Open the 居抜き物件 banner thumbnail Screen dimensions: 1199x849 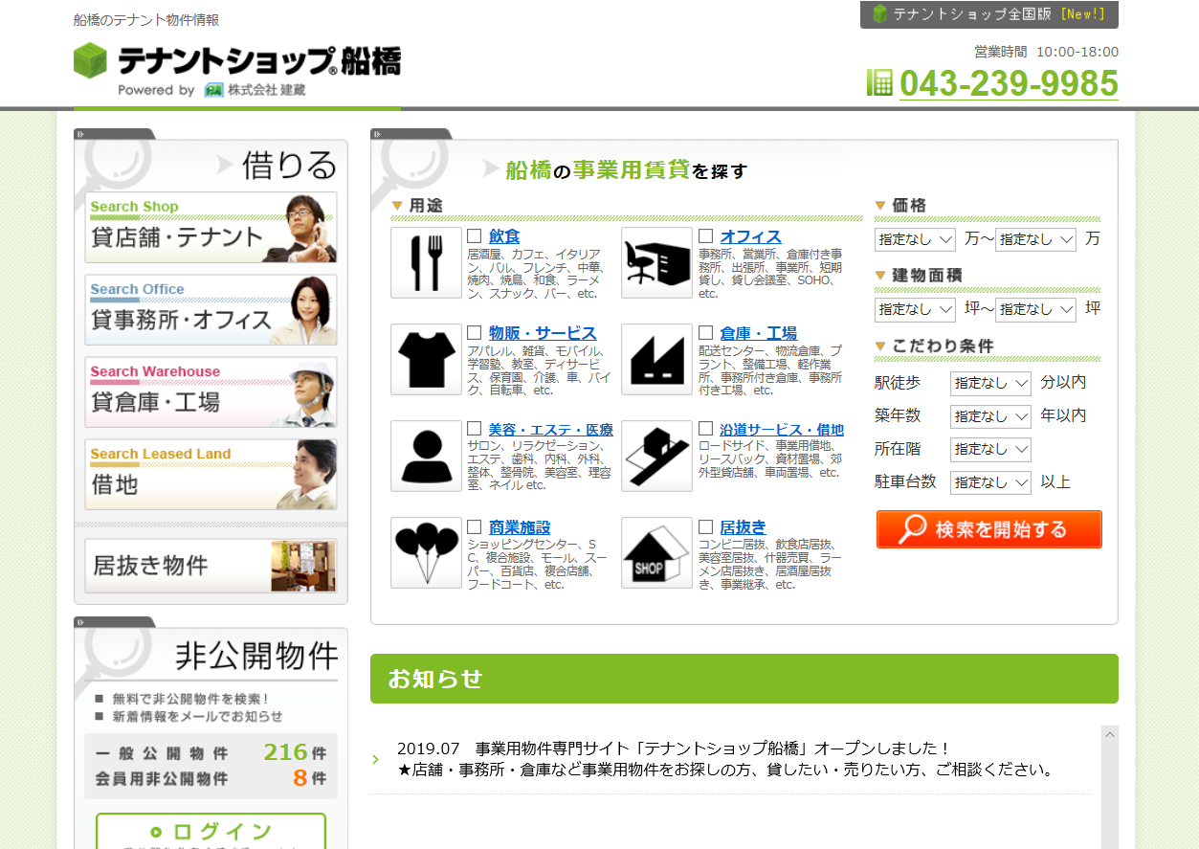coord(302,566)
